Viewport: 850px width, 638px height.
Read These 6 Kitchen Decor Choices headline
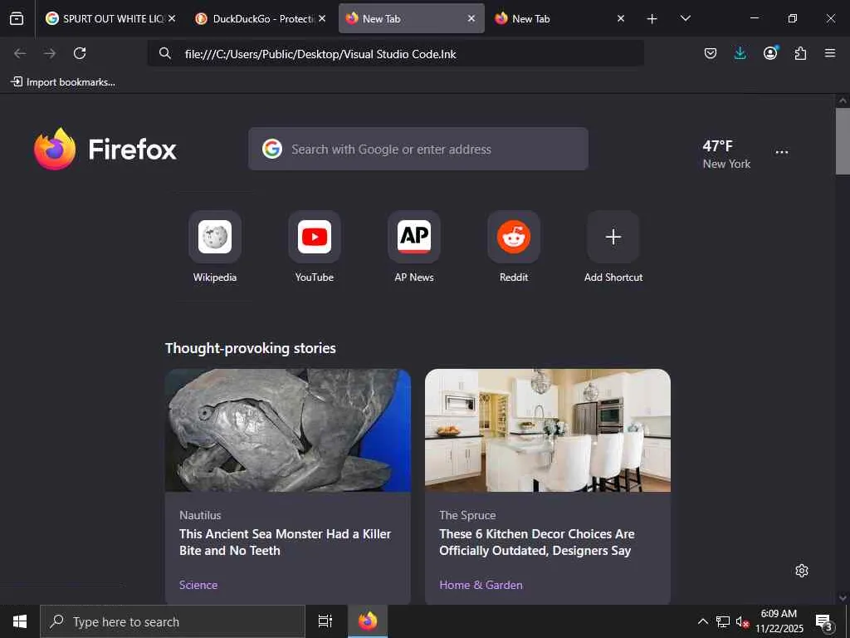(x=537, y=542)
